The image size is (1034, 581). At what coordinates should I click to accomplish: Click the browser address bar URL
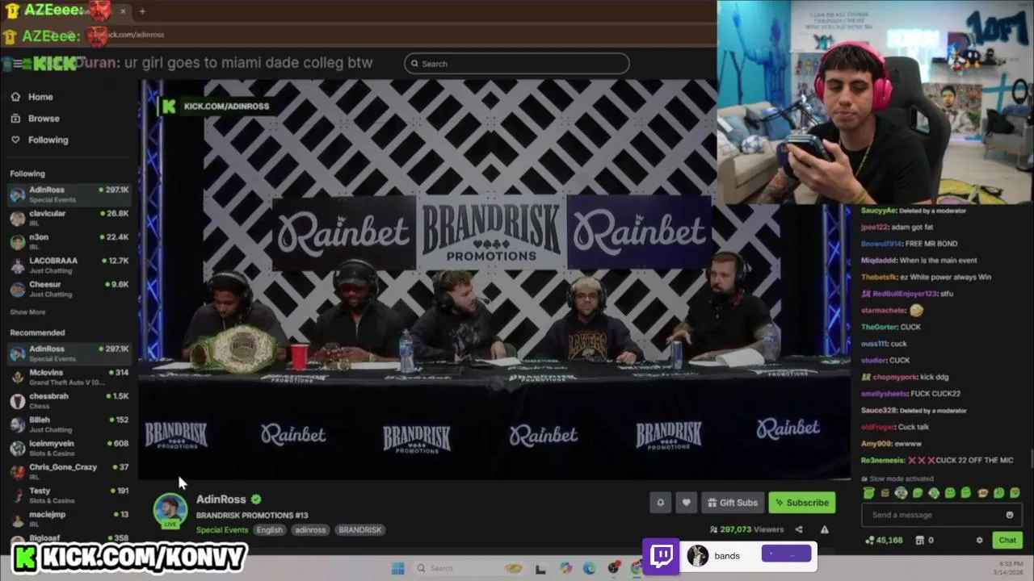(x=136, y=35)
